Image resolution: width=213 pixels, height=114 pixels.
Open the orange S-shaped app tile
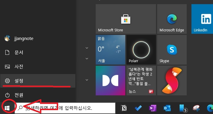point(172,81)
